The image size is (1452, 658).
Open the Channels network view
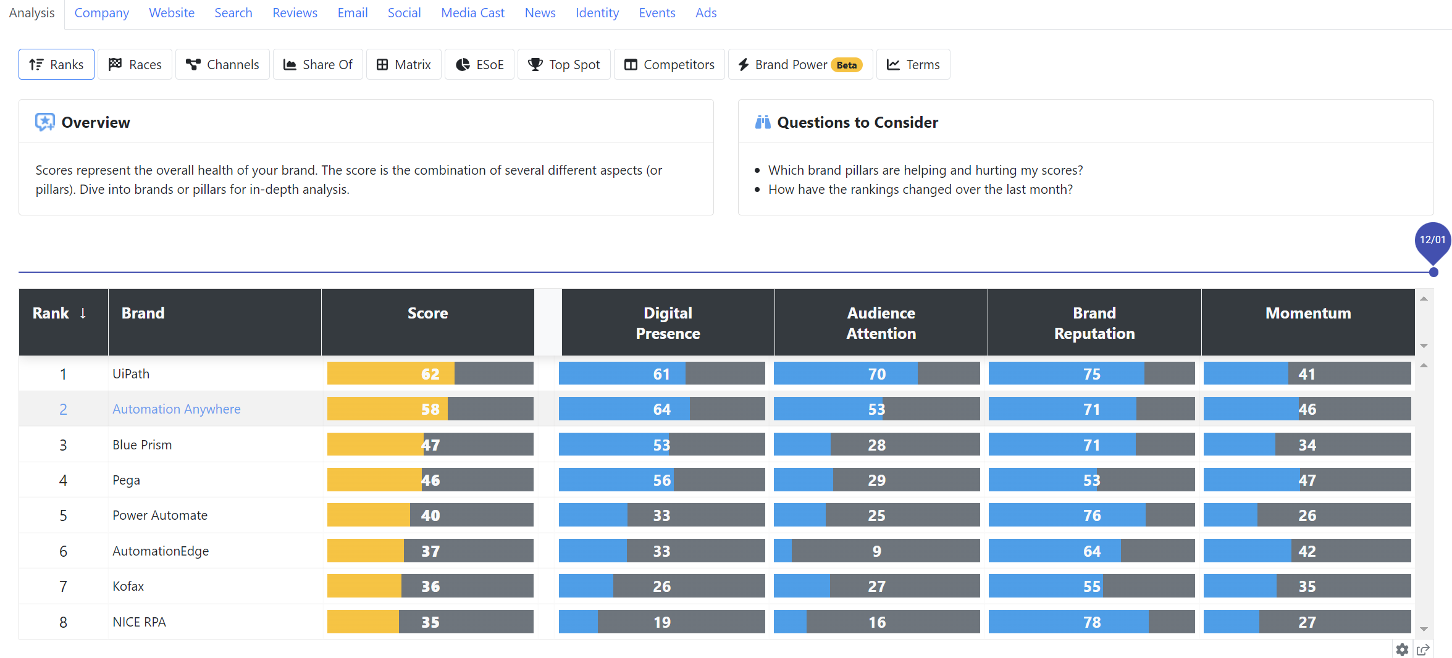pos(222,65)
